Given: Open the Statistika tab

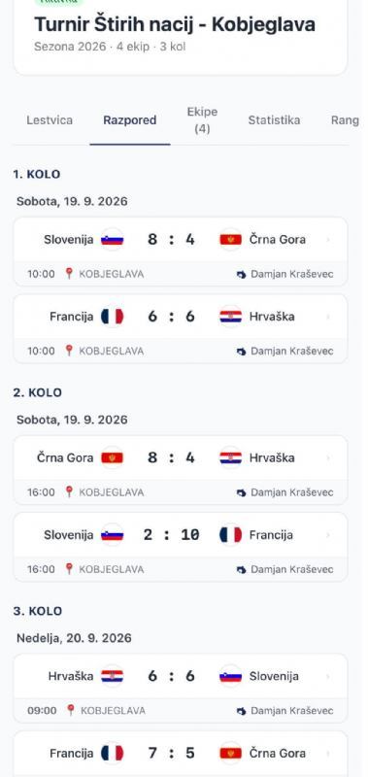Looking at the screenshot, I should [x=274, y=119].
